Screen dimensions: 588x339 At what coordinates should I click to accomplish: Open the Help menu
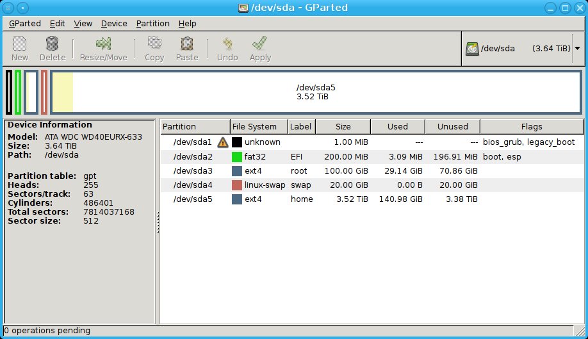pyautogui.click(x=187, y=24)
